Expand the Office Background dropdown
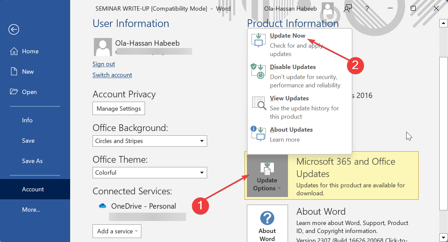 point(202,141)
